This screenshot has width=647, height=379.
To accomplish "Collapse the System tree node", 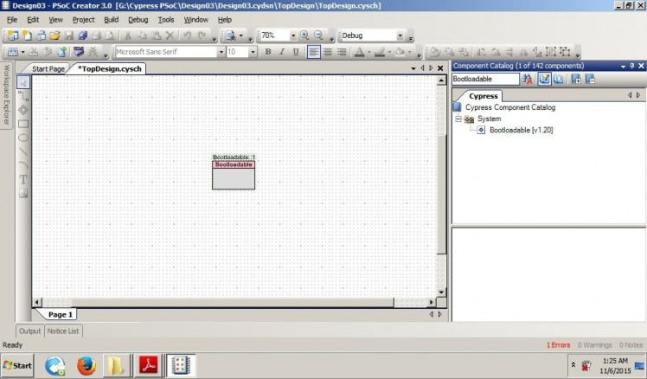I will point(458,119).
